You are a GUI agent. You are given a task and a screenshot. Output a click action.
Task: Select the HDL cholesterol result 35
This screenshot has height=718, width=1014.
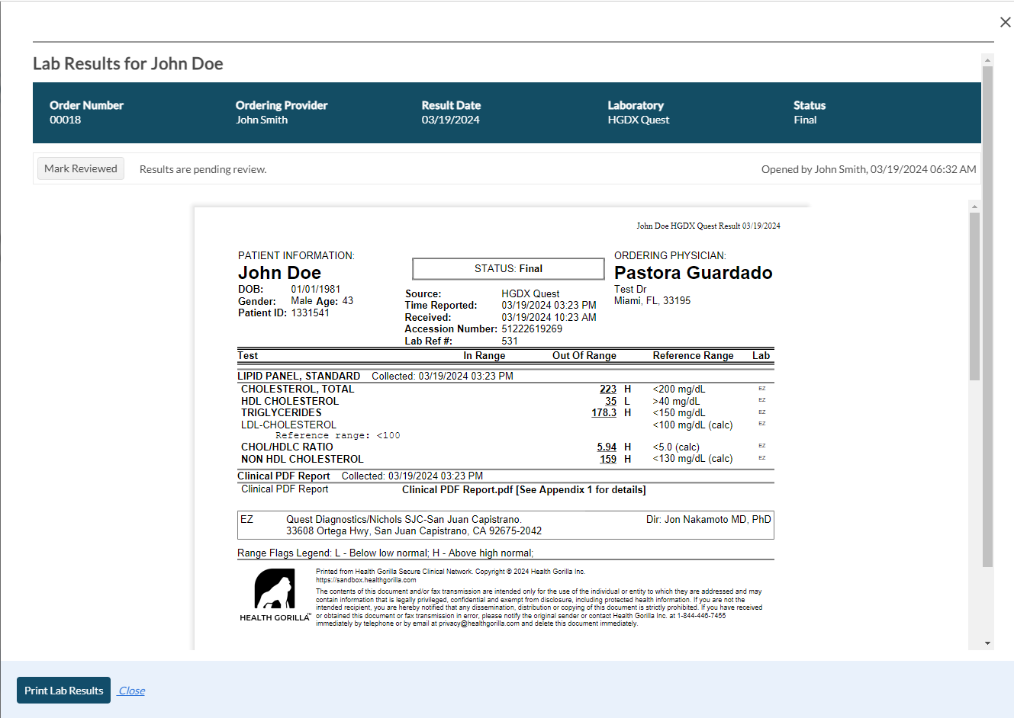pyautogui.click(x=610, y=401)
